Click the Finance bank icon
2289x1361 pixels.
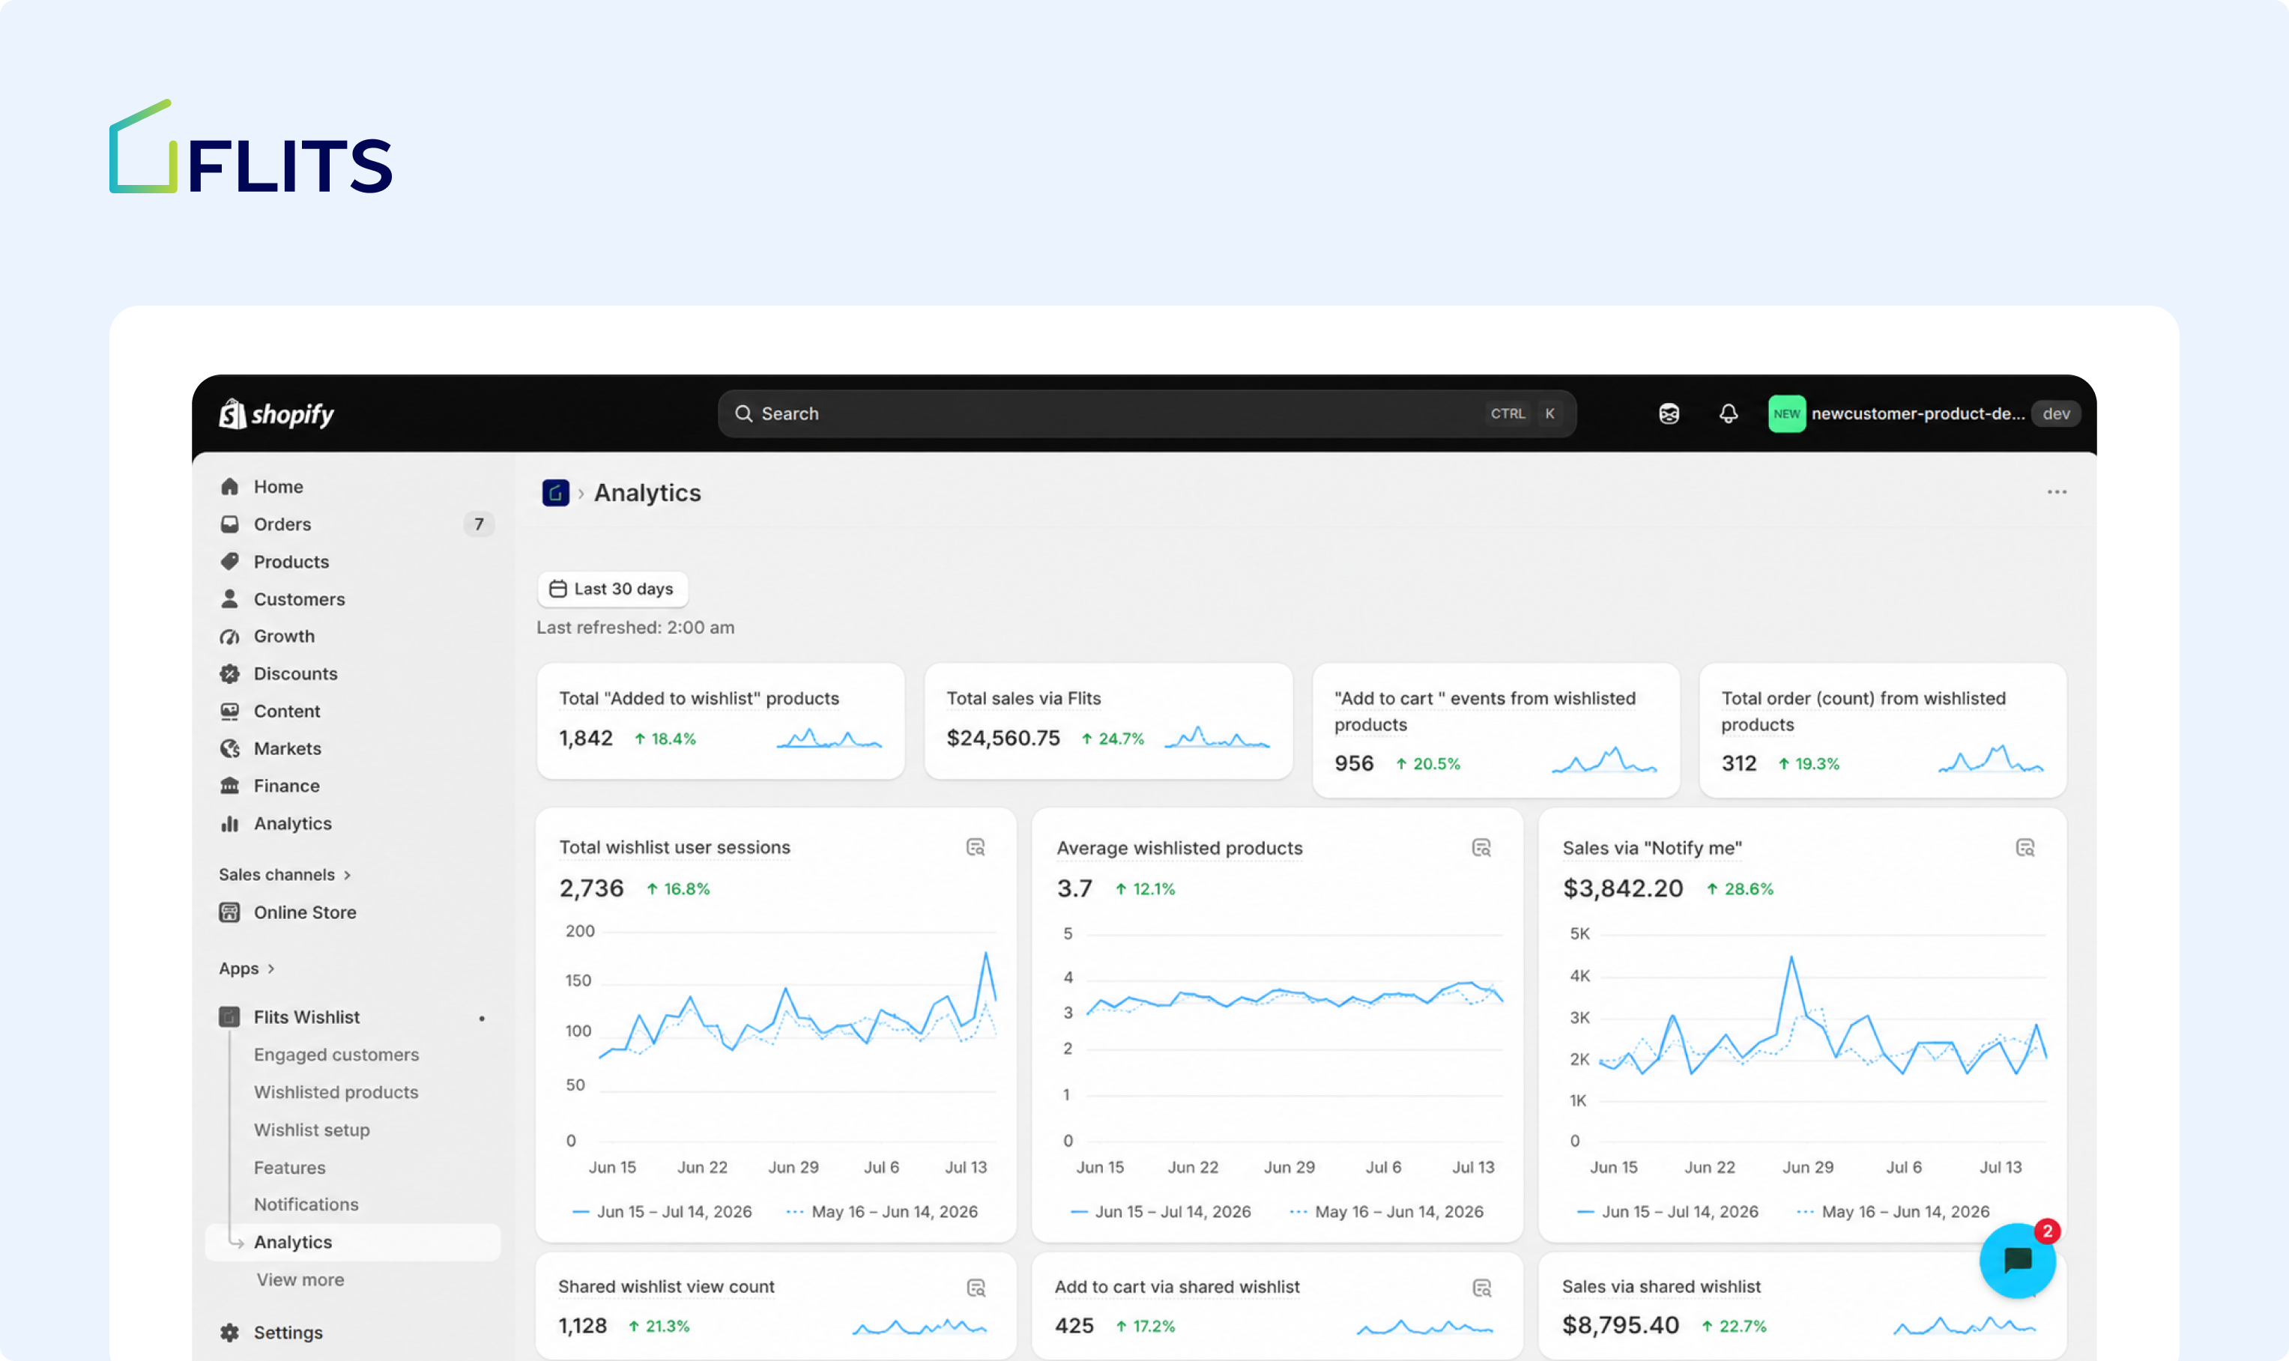point(229,786)
